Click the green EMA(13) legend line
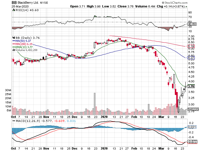 13,47
